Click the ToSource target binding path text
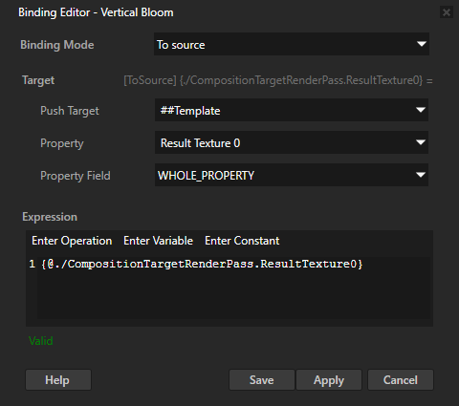Screen dimensions: 459x406 coord(278,80)
